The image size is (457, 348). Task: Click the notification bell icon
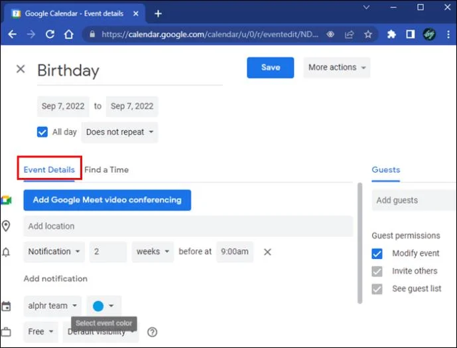[6, 252]
